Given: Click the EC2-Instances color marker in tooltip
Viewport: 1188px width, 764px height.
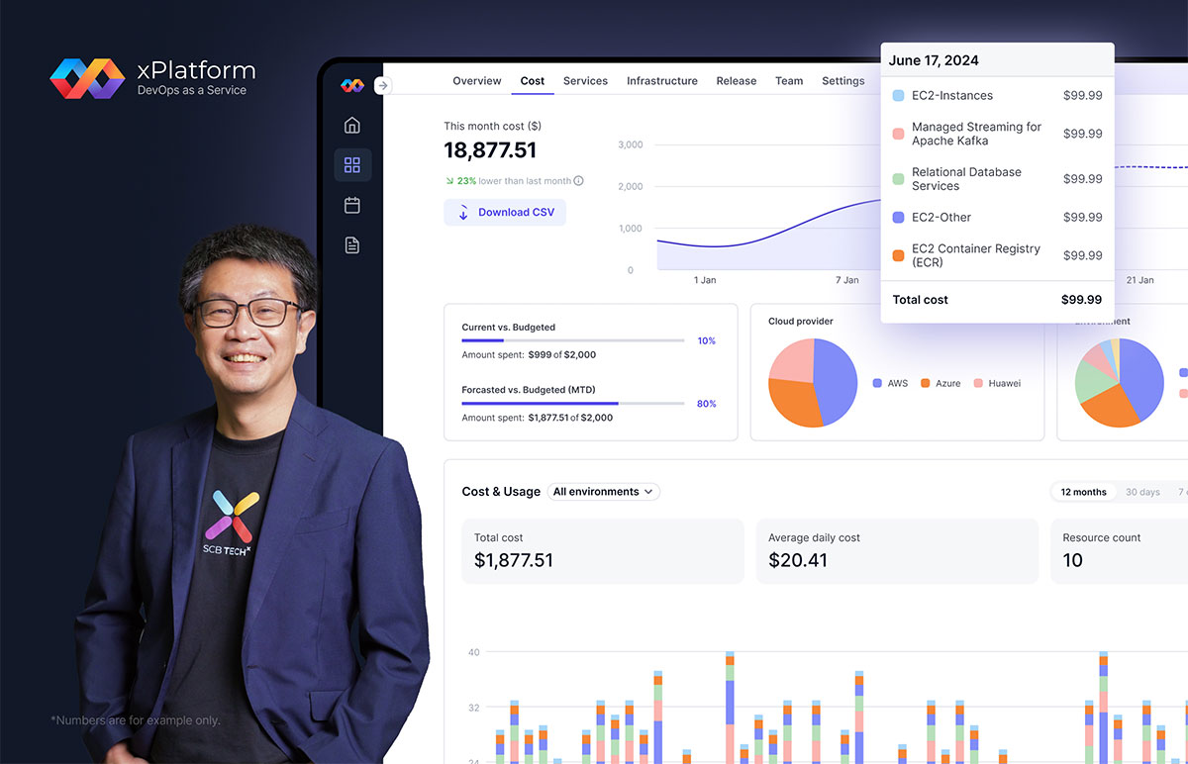Looking at the screenshot, I should click(x=898, y=96).
